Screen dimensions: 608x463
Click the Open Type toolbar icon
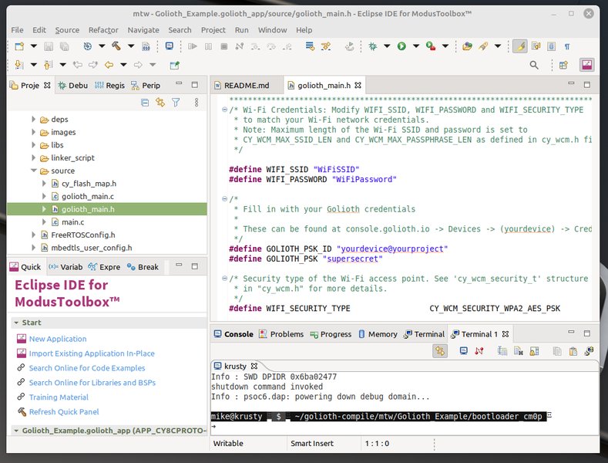click(467, 46)
